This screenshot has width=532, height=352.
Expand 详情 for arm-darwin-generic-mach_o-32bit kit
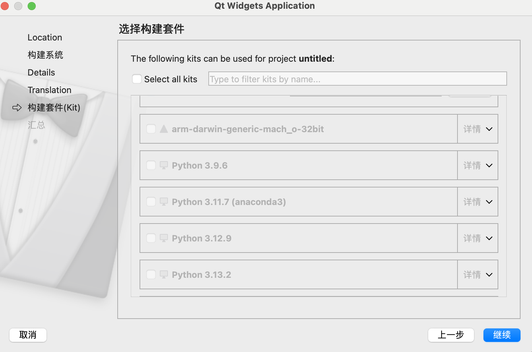click(x=478, y=129)
